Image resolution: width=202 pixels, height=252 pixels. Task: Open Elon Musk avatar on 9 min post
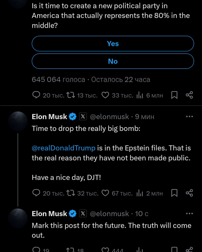click(18, 121)
